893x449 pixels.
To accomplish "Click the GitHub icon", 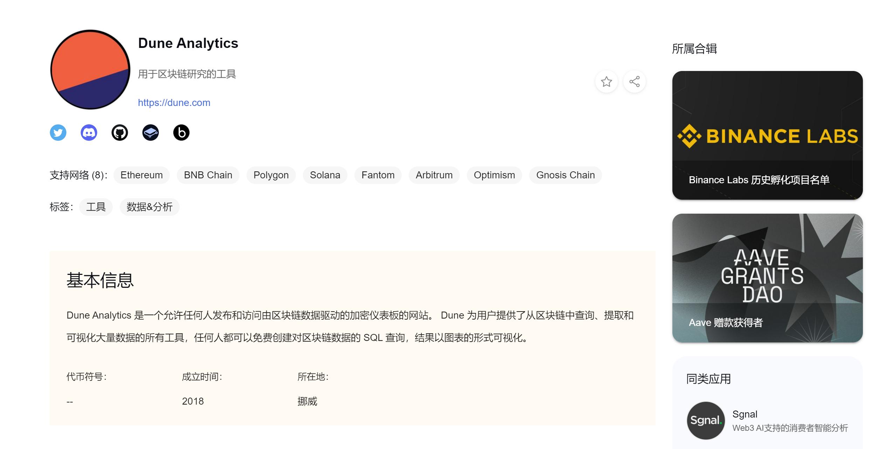I will coord(120,133).
